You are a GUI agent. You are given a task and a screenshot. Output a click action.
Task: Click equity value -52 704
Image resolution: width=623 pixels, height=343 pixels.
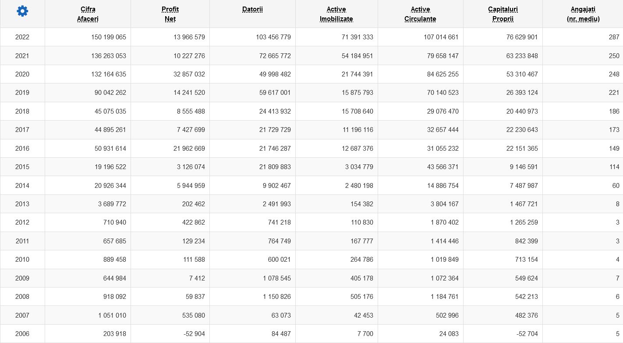(527, 333)
